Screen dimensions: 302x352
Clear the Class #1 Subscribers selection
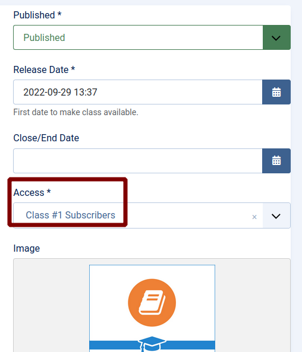[254, 217]
